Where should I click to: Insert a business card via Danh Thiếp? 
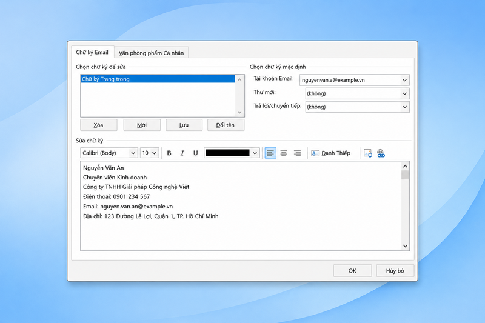pos(331,153)
